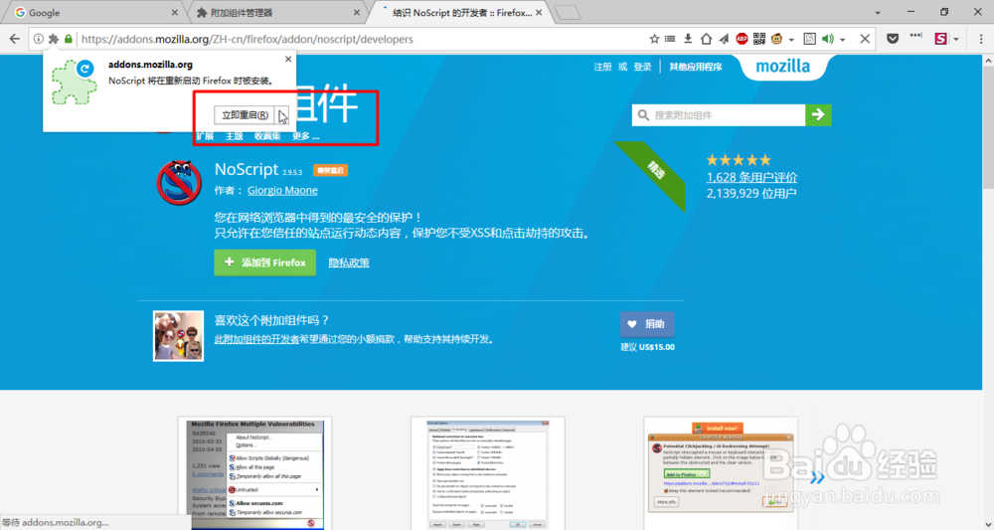This screenshot has height=530, width=994.
Task: Click into the 搜索附加组件 search field
Action: 719,114
